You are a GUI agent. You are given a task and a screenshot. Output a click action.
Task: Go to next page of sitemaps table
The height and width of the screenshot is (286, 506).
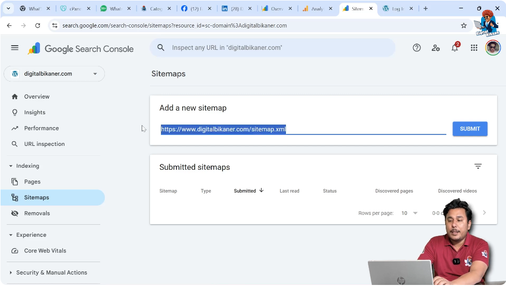tap(484, 213)
